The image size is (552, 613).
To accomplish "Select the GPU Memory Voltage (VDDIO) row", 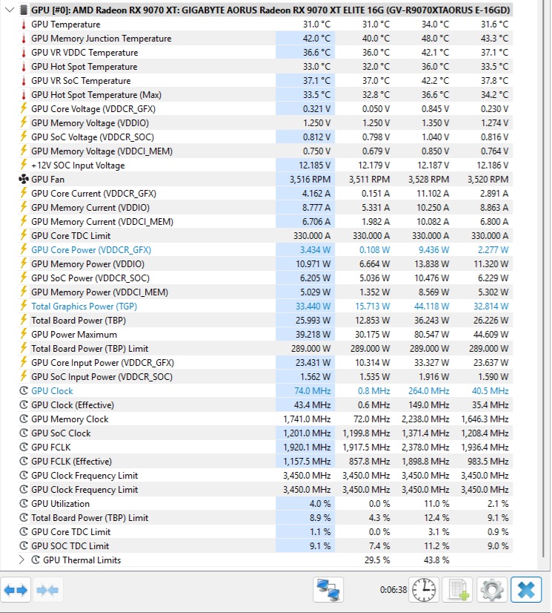I will coord(265,122).
